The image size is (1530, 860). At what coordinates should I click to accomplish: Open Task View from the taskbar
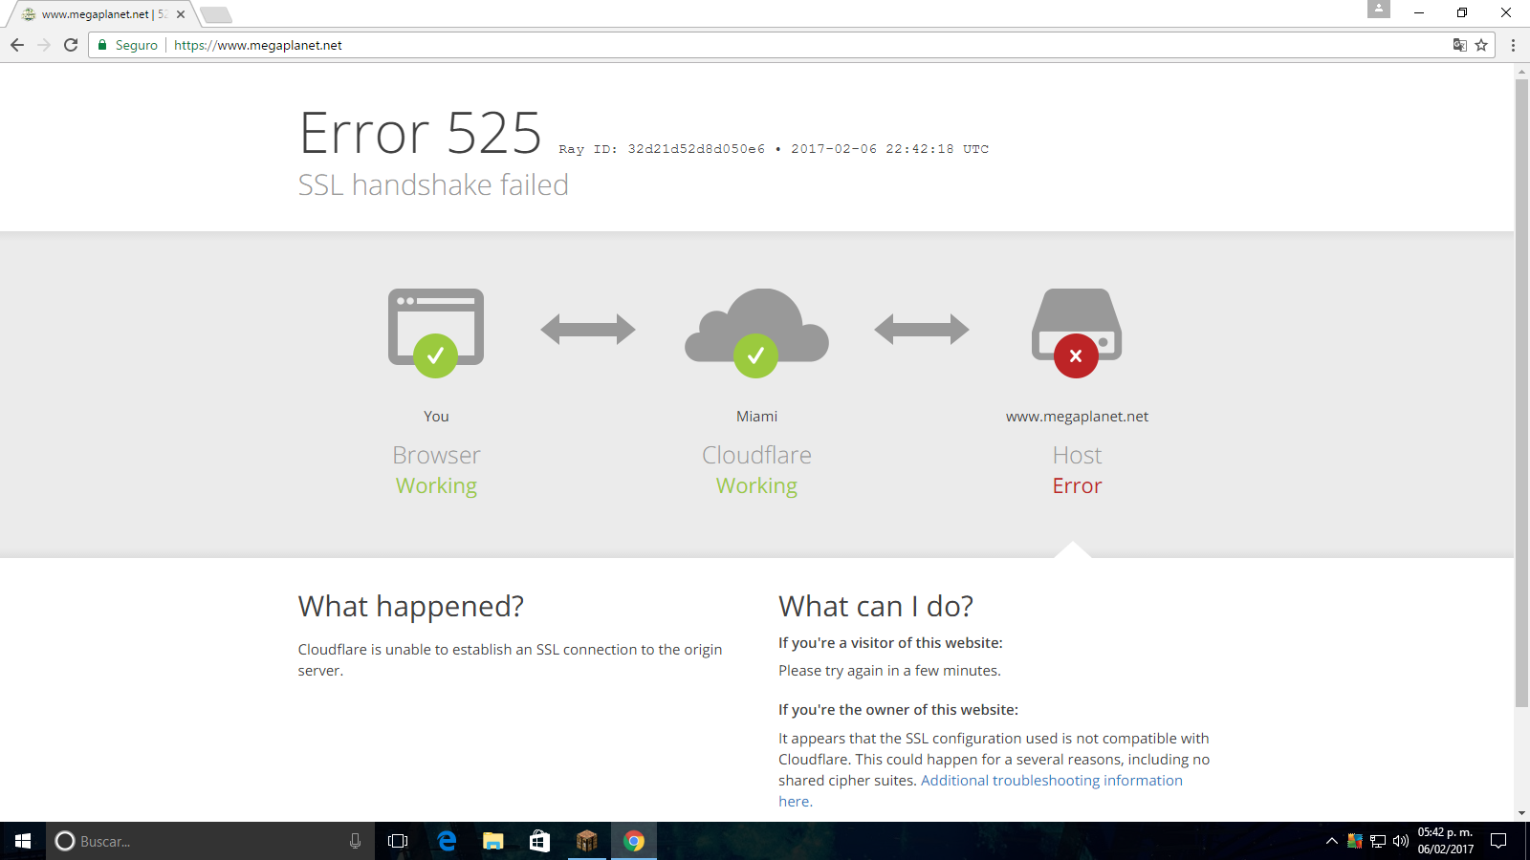398,841
